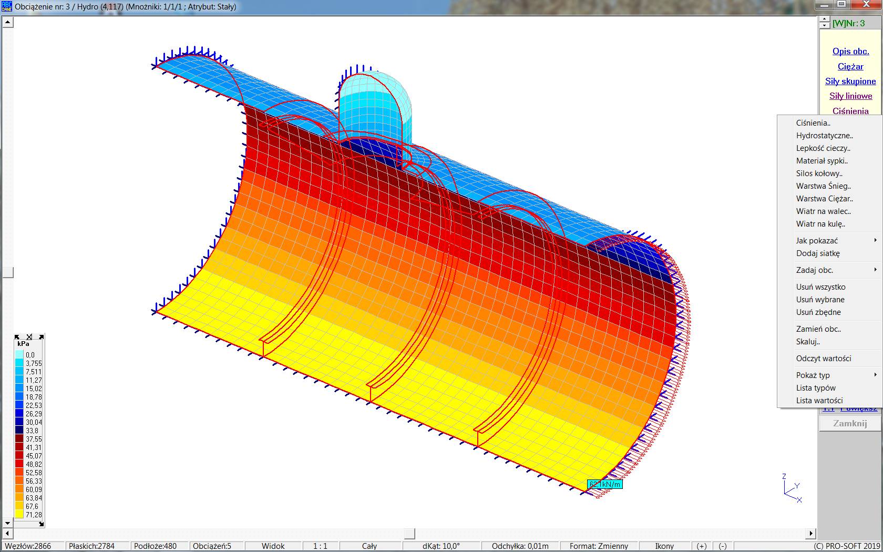Open the 'Siły skupione' link
Image resolution: width=883 pixels, height=552 pixels.
click(x=850, y=81)
